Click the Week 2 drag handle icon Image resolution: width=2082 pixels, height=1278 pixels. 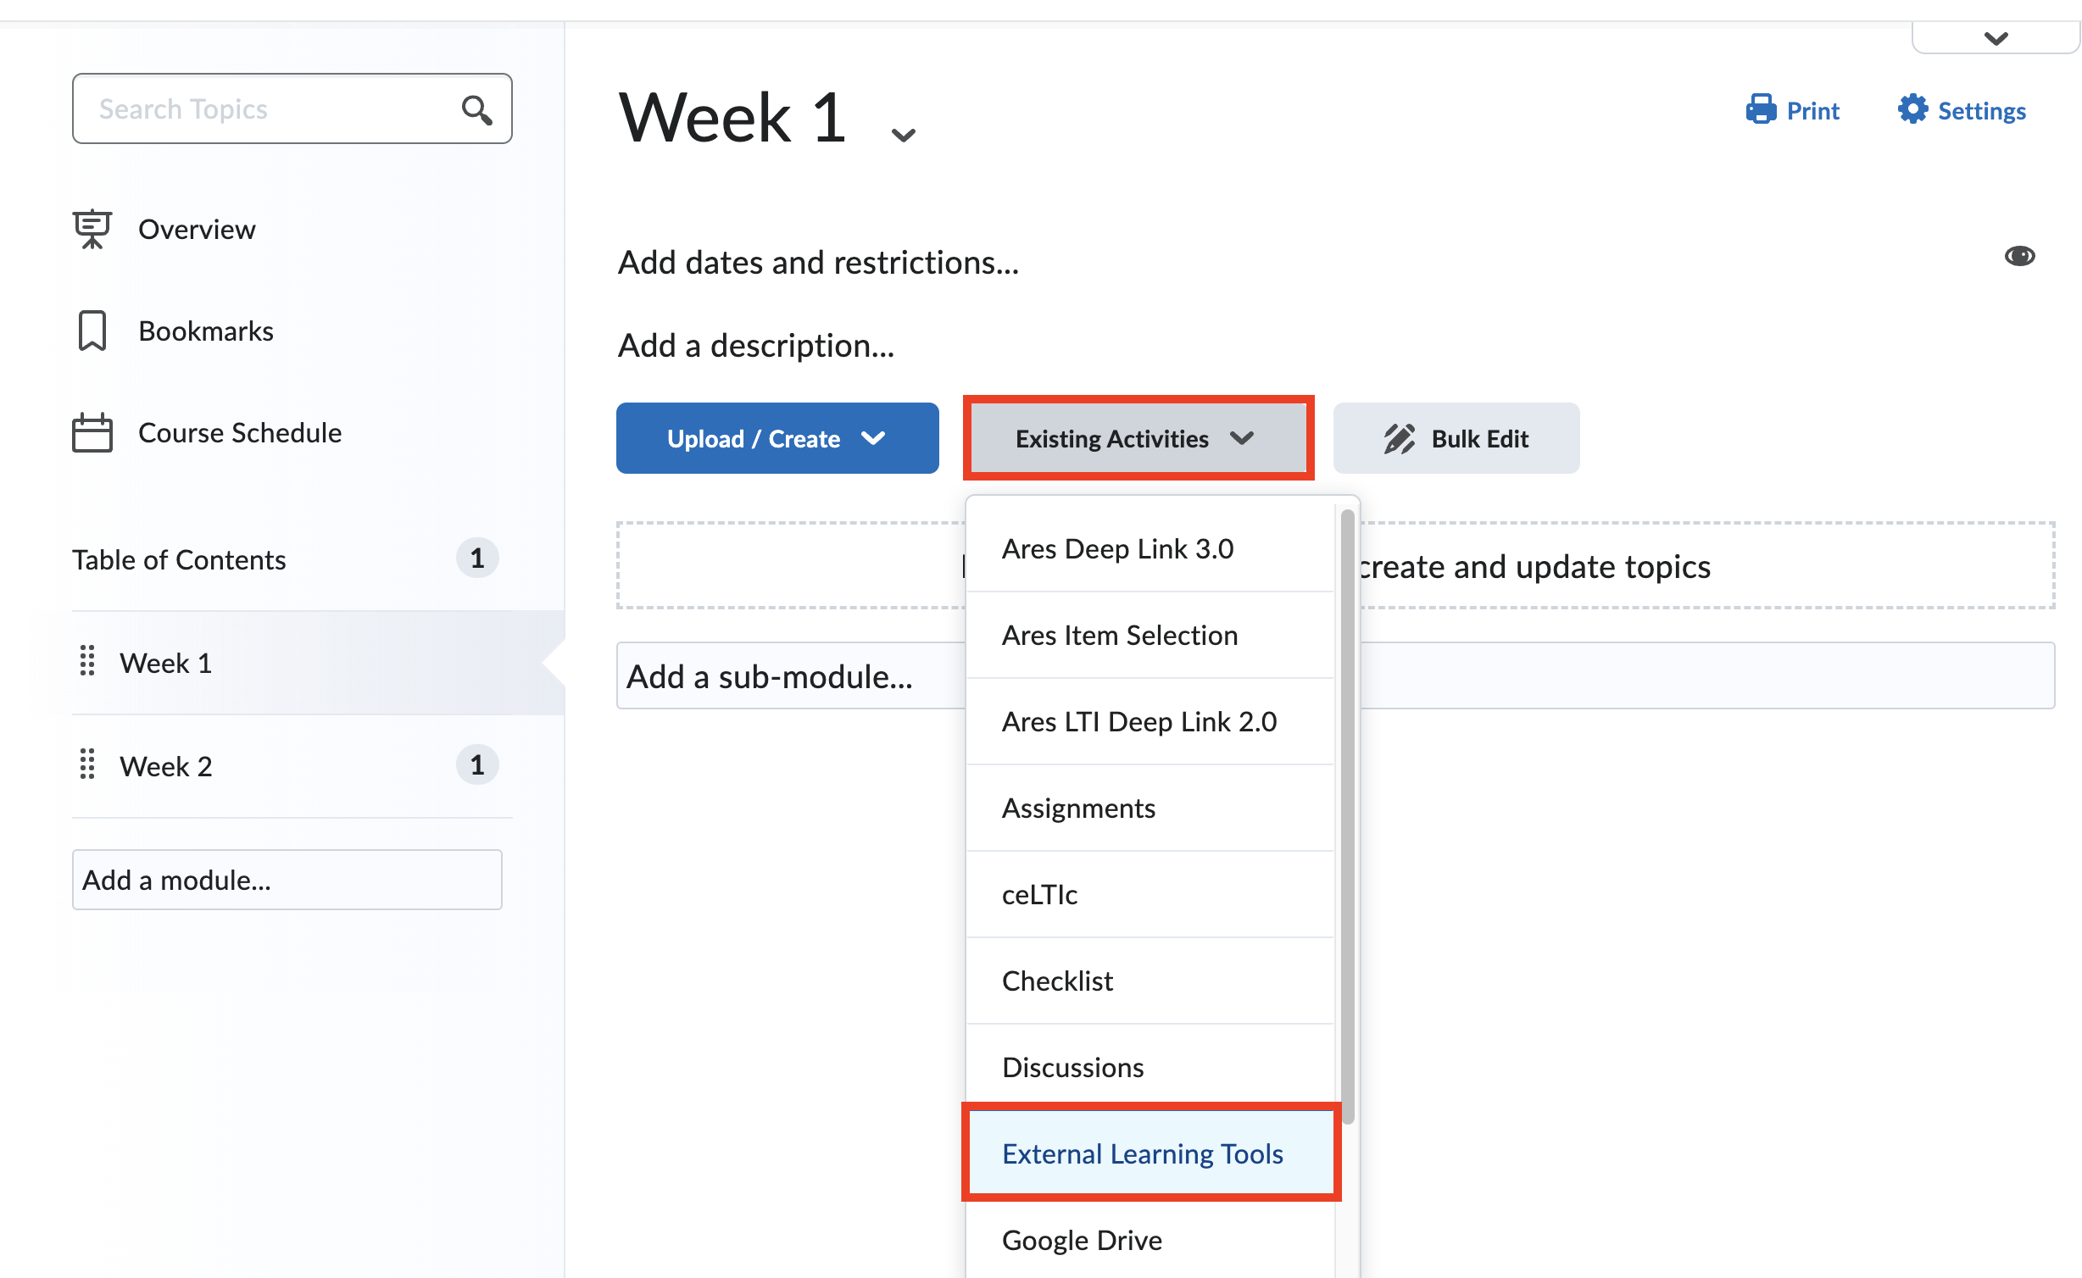coord(86,764)
